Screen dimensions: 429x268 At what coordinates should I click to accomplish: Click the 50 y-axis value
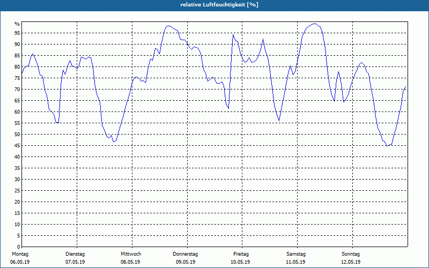[17, 135]
